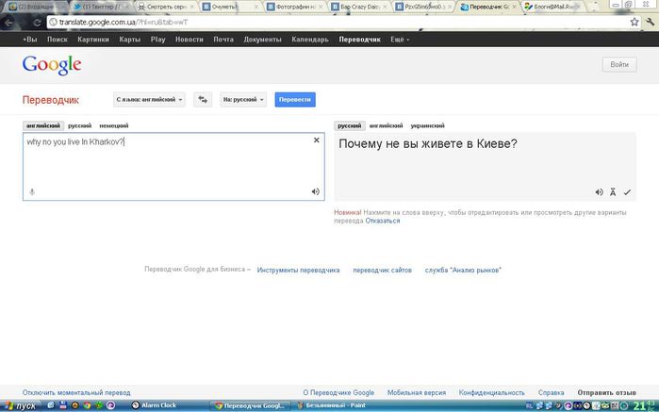Choose русский as target language
This screenshot has width=659, height=412.
[350, 125]
